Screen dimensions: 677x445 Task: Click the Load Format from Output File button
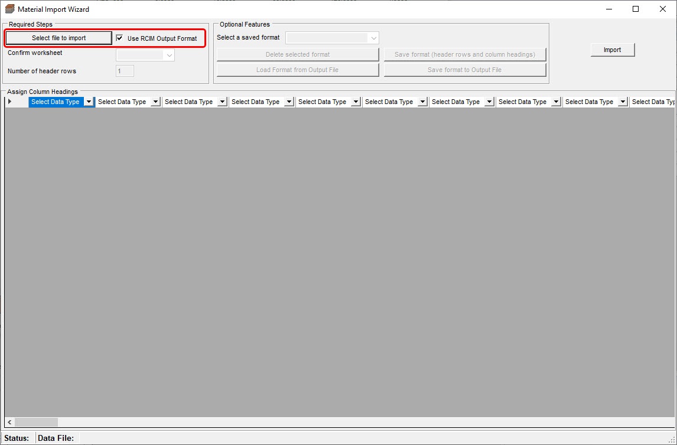(297, 69)
